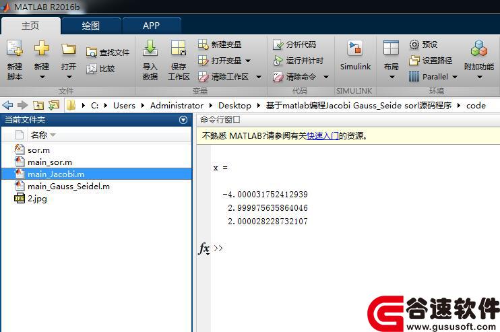Open Preferences (预设) gear
The image size is (500, 332).
click(423, 44)
